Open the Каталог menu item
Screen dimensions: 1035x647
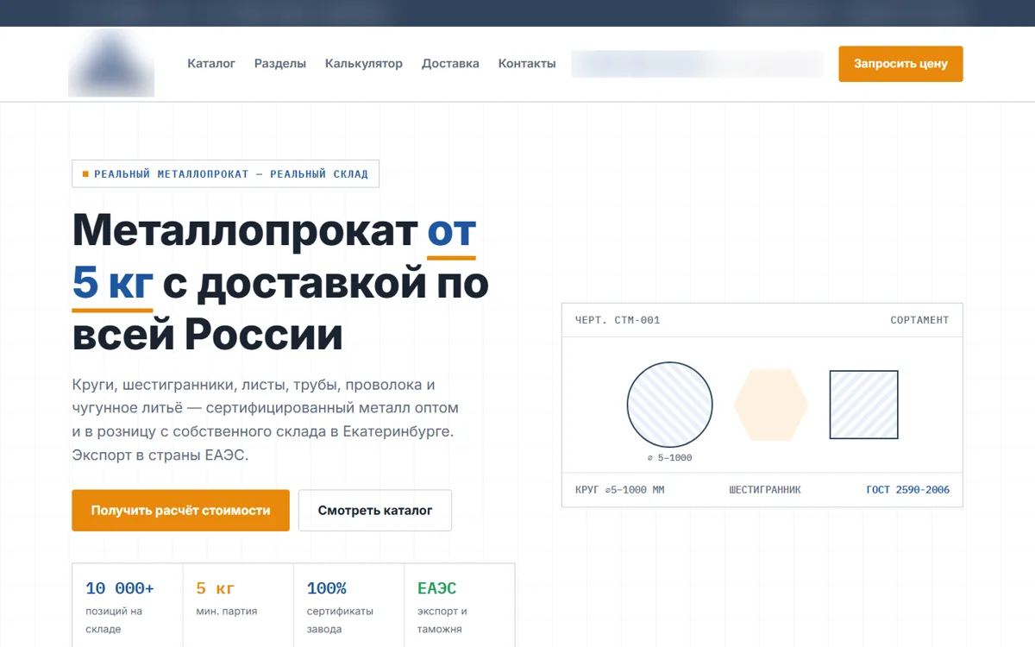point(211,64)
